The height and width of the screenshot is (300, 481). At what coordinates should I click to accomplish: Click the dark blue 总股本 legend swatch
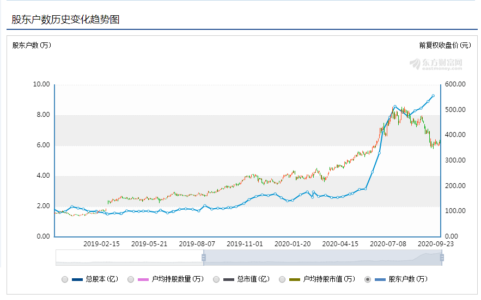tap(78, 279)
